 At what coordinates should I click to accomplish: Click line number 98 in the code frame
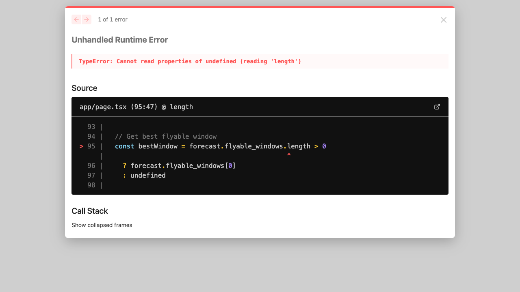click(x=91, y=185)
